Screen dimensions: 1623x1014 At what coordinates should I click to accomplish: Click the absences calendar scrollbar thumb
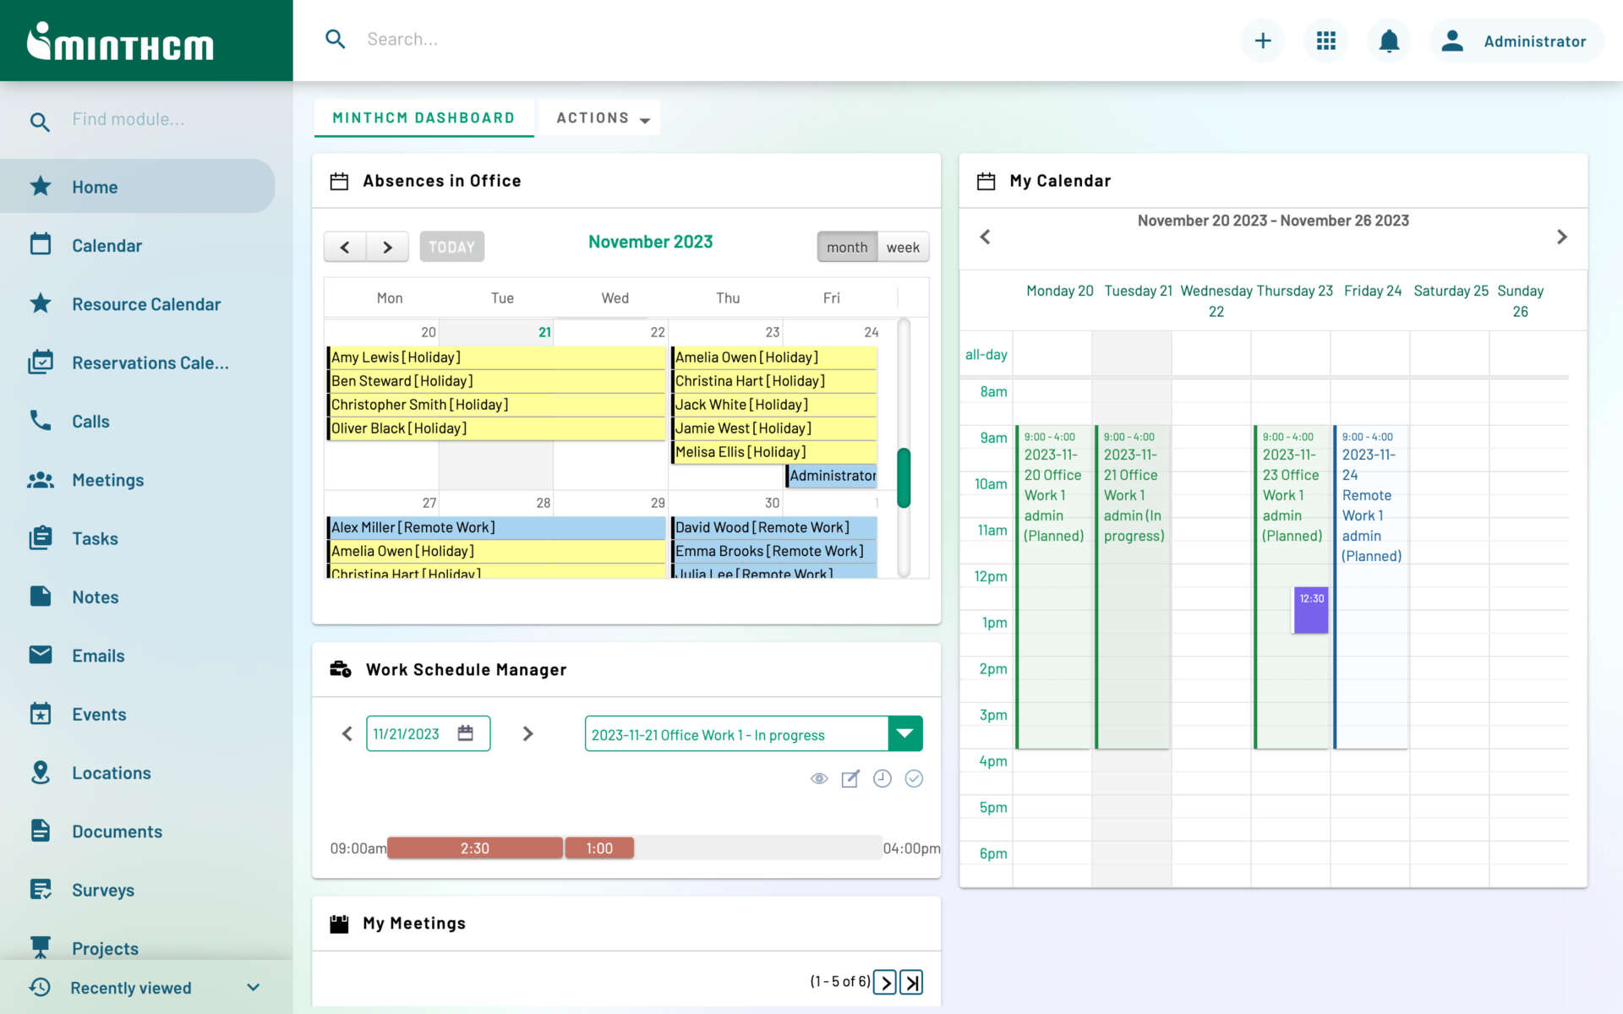(x=904, y=477)
